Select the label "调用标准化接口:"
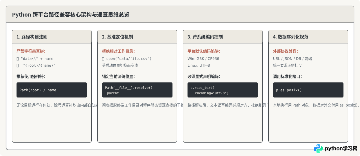This screenshot has height=156, width=360. tap(287, 76)
